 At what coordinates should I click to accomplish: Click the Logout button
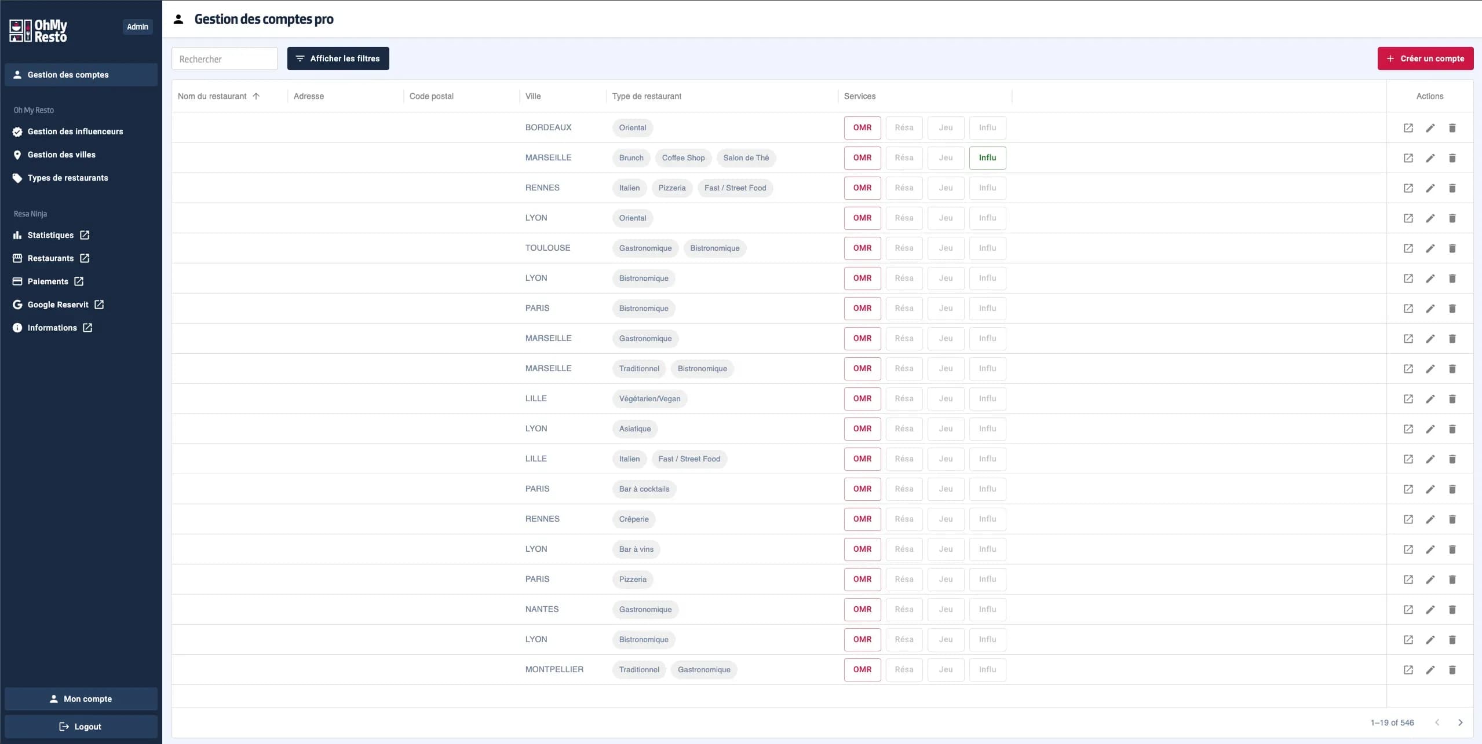[x=81, y=727]
